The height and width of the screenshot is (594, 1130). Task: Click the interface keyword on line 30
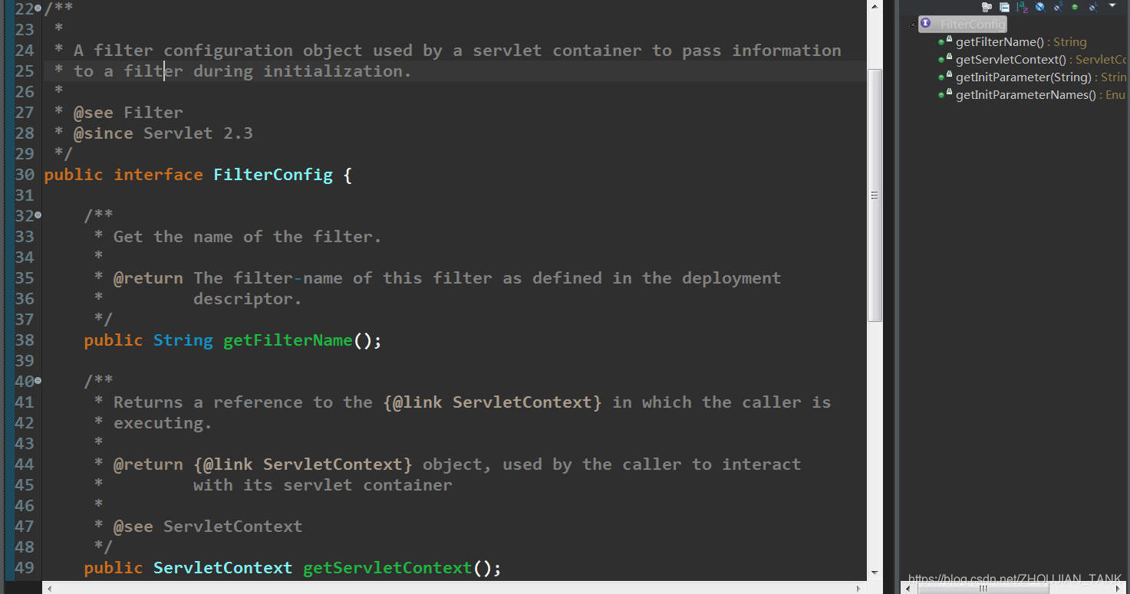click(x=159, y=175)
